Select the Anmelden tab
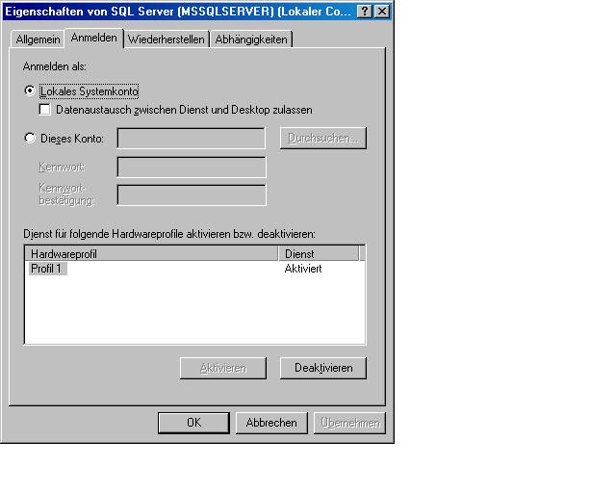 pos(94,39)
